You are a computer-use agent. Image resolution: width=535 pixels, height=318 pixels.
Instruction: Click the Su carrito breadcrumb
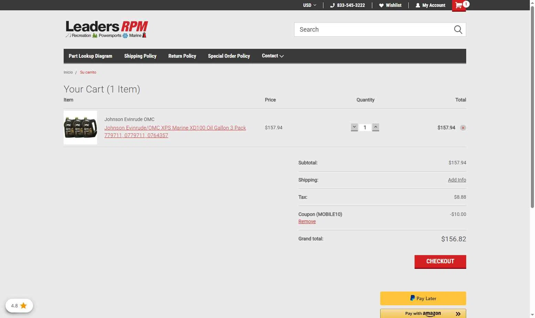point(88,72)
